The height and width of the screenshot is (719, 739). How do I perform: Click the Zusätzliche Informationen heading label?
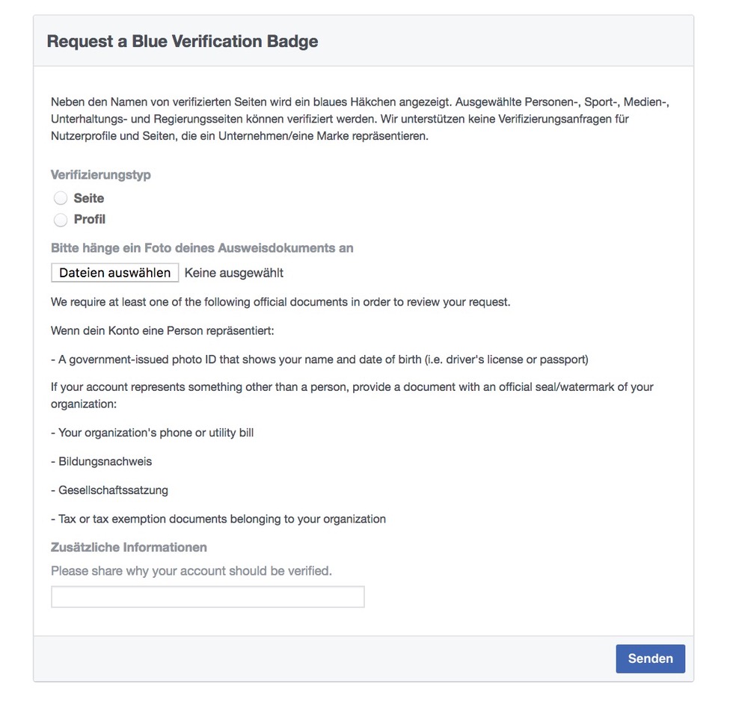point(129,547)
